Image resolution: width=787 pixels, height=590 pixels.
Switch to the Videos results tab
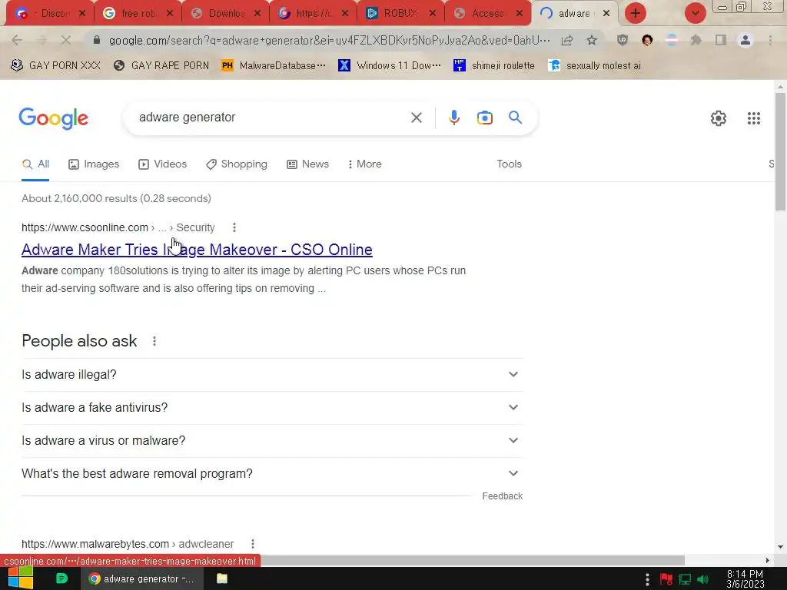click(x=163, y=164)
